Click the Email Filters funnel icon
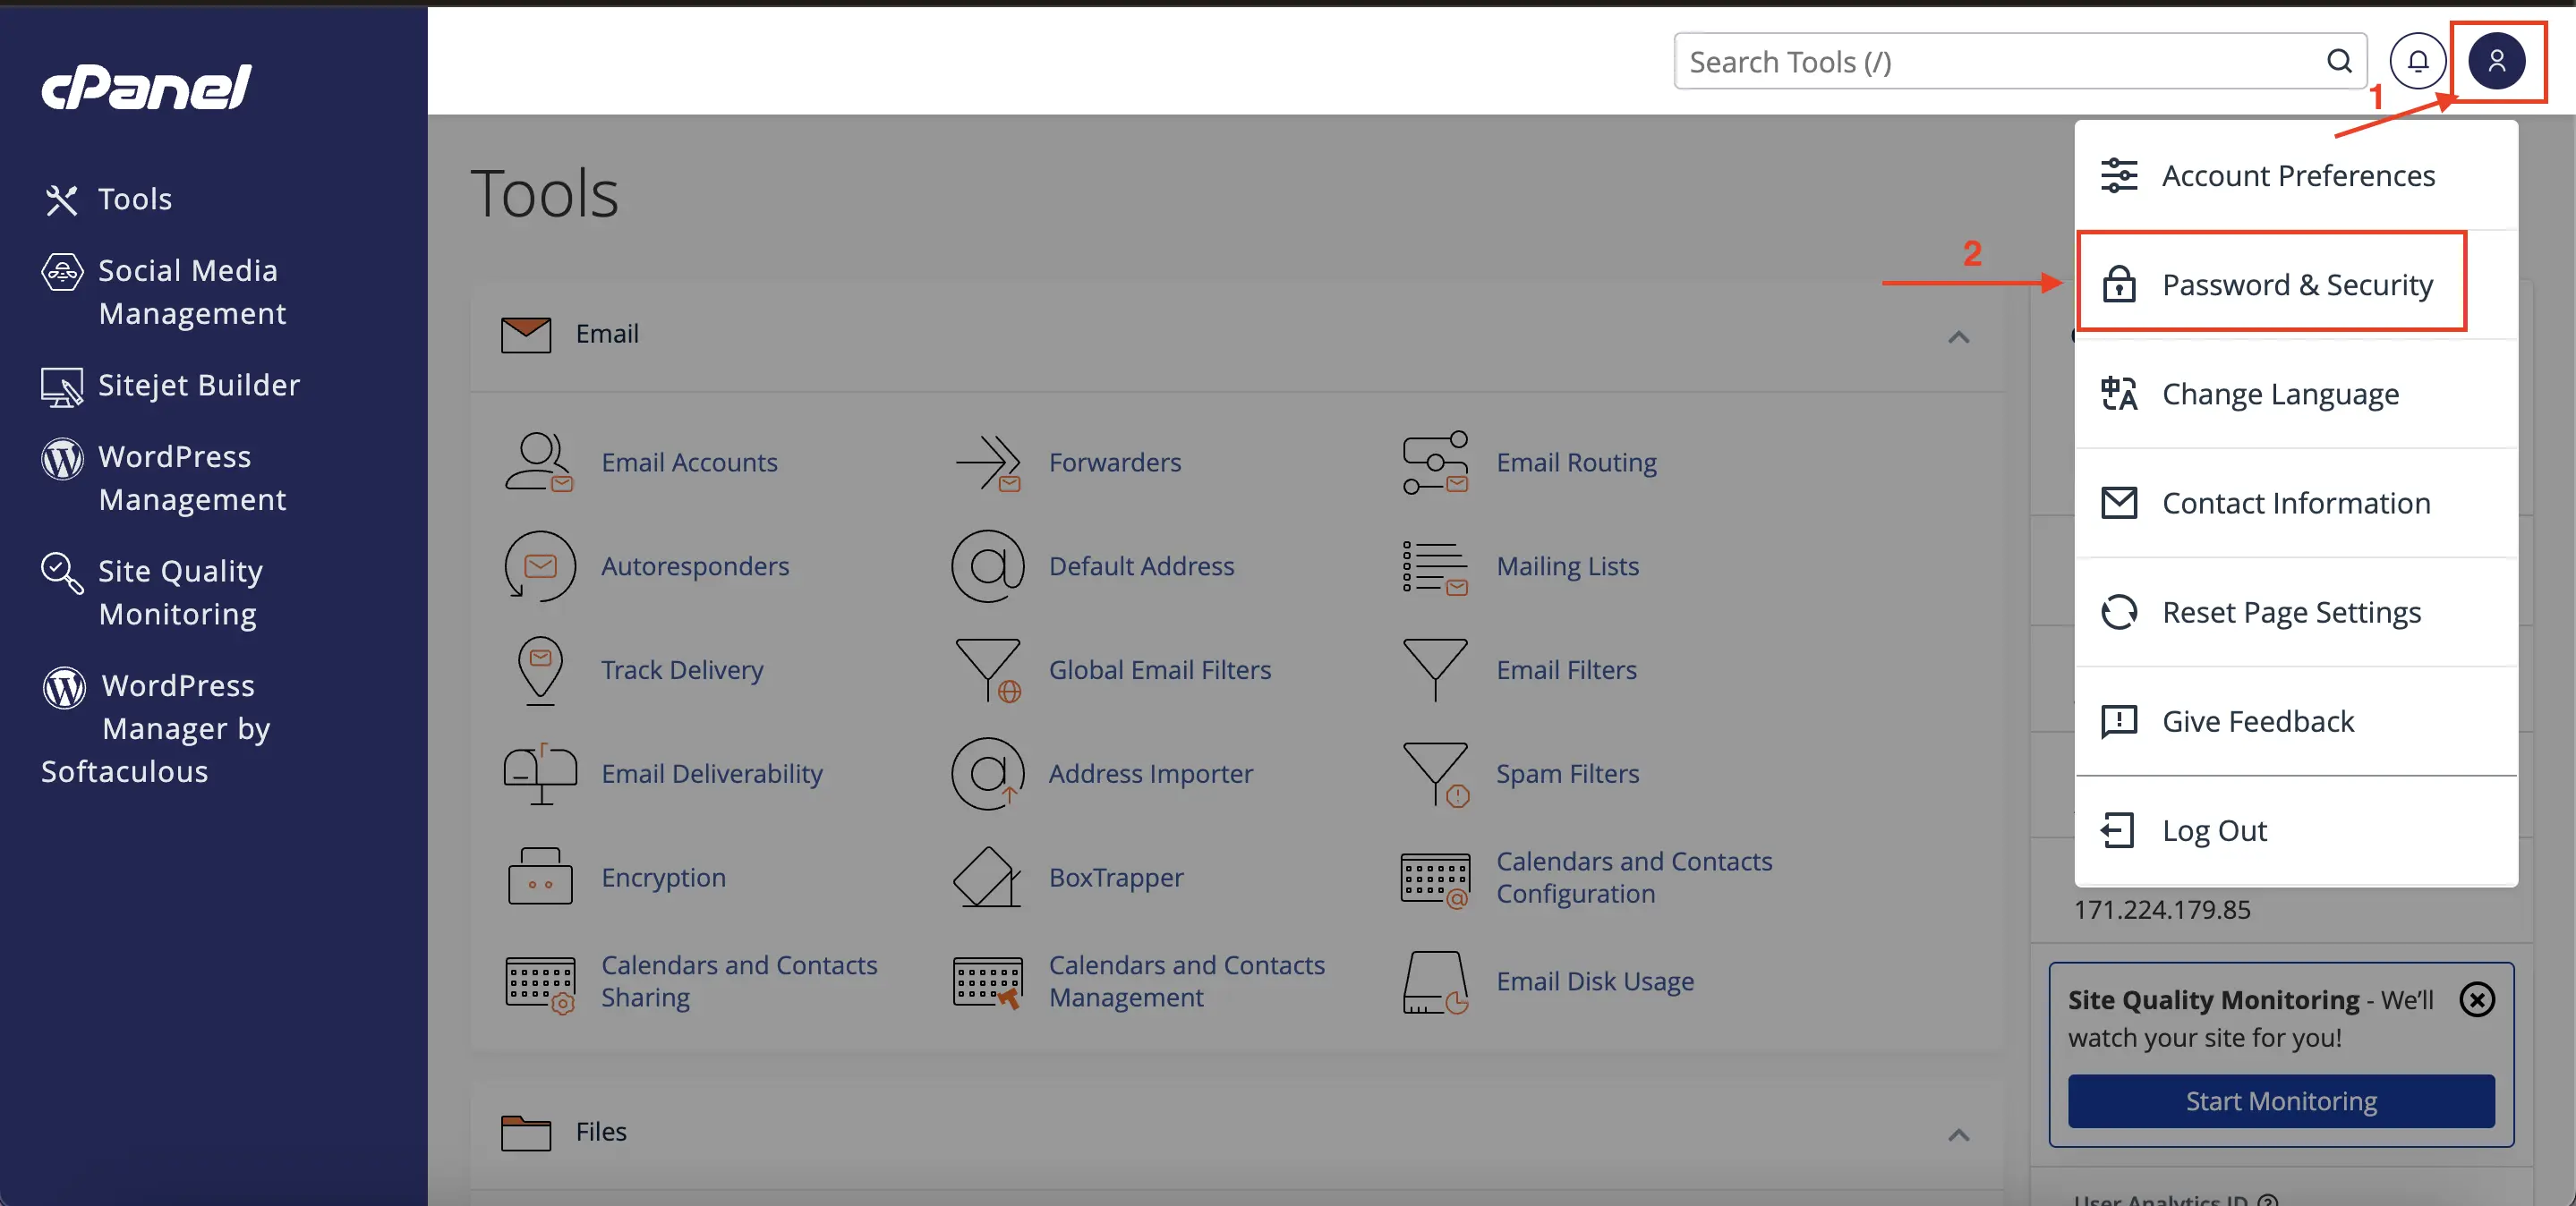2576x1206 pixels. click(1435, 669)
